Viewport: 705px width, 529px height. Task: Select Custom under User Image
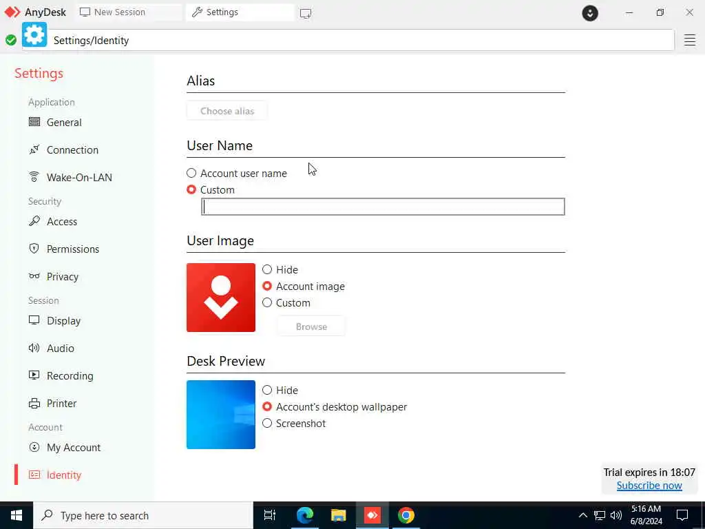pos(267,303)
